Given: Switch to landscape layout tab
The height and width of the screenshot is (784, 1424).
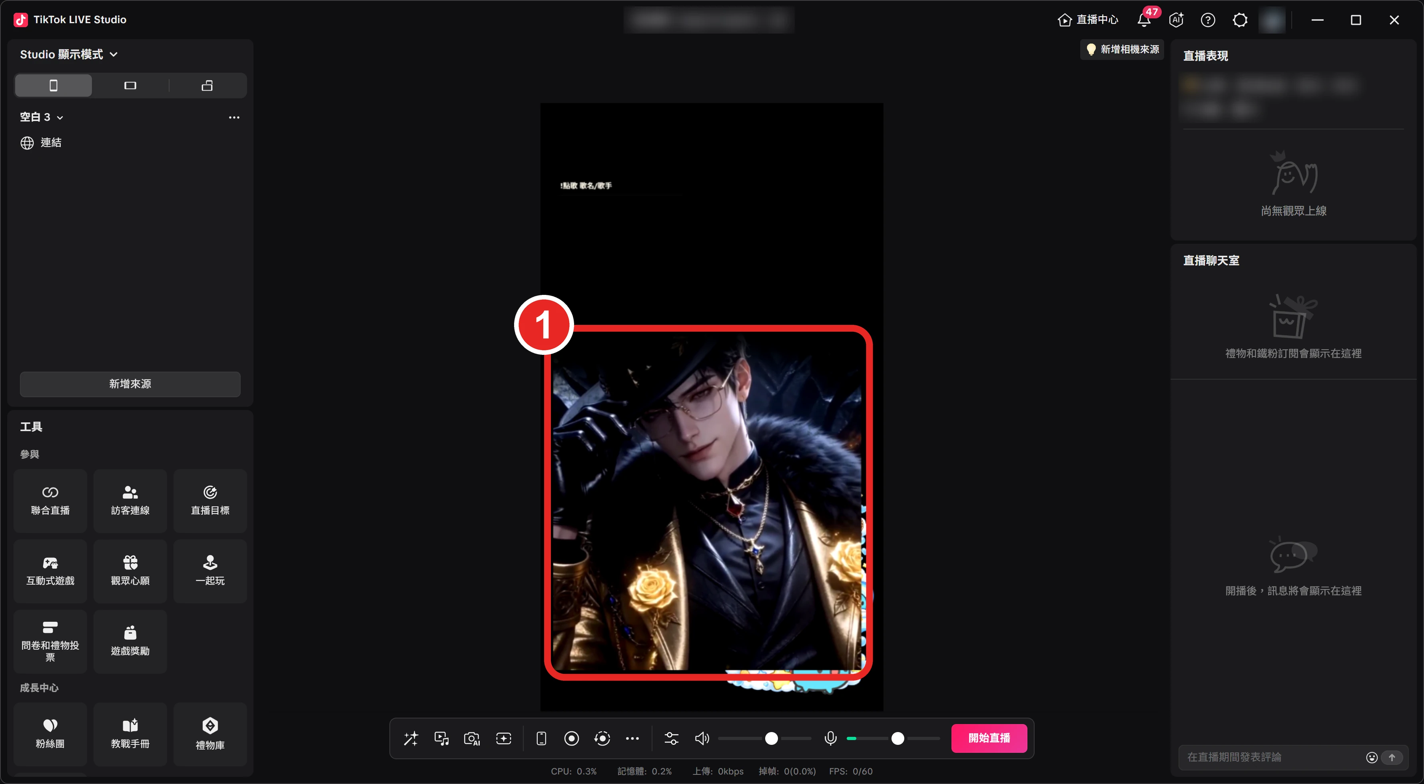Looking at the screenshot, I should pos(130,86).
